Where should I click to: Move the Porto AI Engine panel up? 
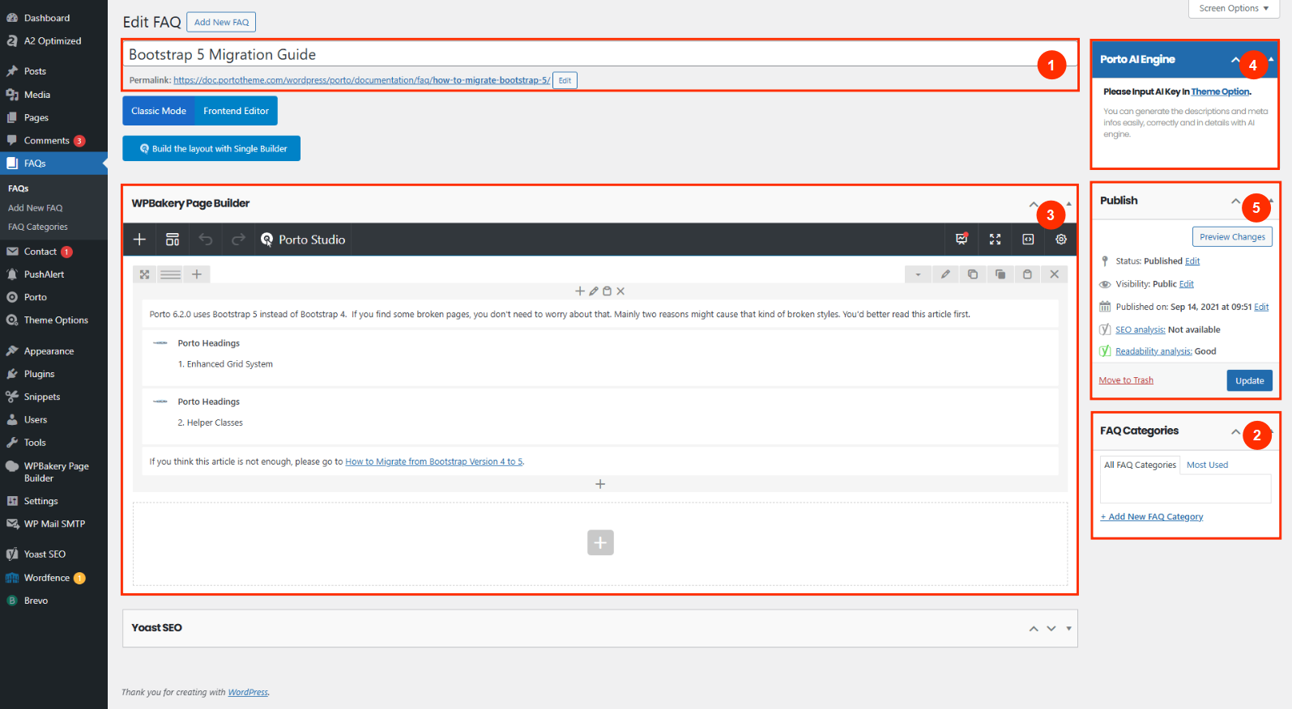(1235, 60)
